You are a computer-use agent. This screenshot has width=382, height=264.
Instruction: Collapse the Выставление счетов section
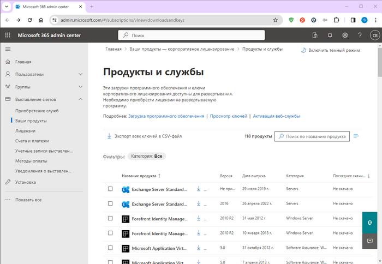(80, 99)
